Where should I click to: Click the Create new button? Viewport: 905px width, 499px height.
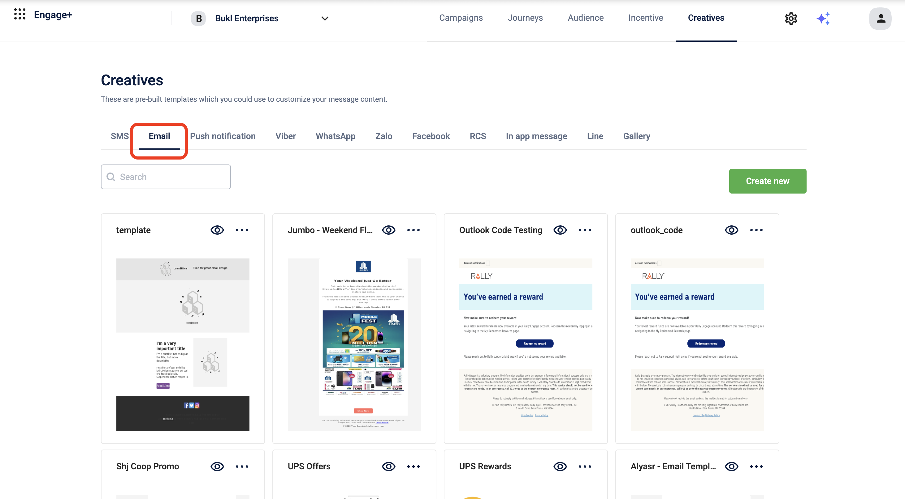tap(767, 181)
